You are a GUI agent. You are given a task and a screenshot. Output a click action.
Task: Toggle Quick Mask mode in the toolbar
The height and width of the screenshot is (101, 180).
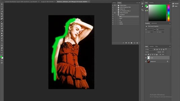click(x=2, y=60)
